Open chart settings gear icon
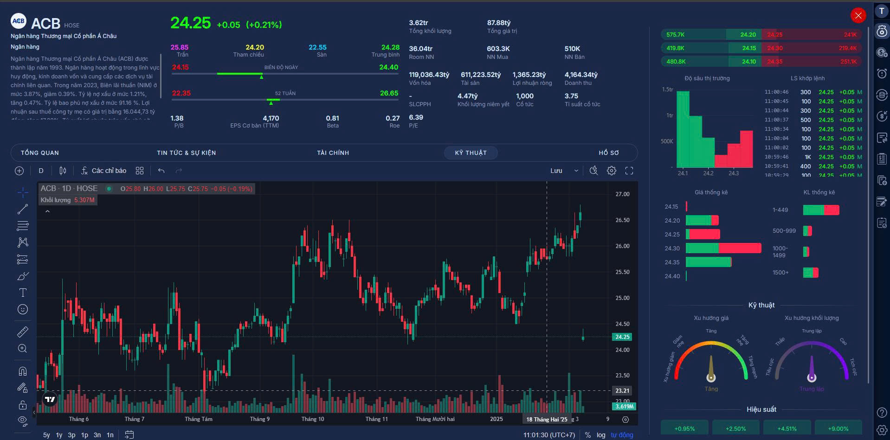The width and height of the screenshot is (890, 440). click(x=612, y=171)
